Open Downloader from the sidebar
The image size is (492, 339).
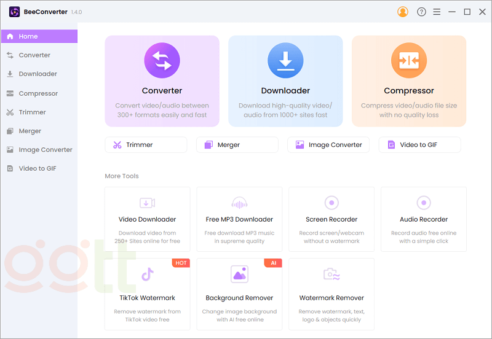click(38, 74)
